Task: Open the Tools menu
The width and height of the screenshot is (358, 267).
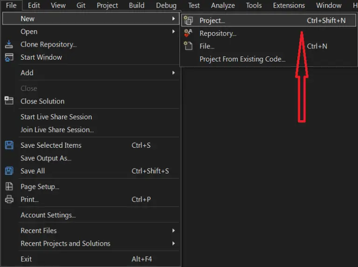Action: pyautogui.click(x=254, y=5)
